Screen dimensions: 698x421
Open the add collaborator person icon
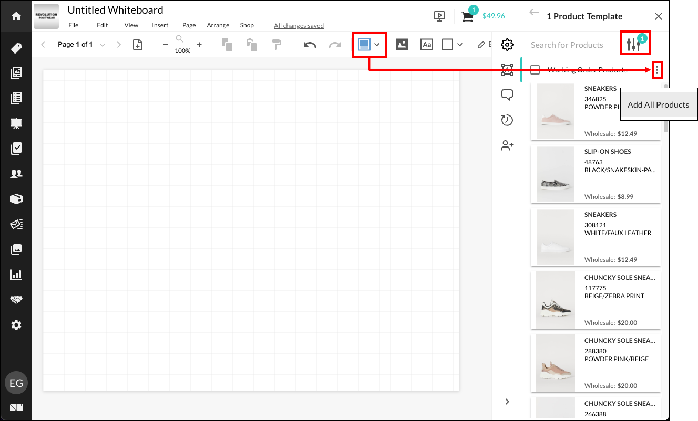pos(507,145)
